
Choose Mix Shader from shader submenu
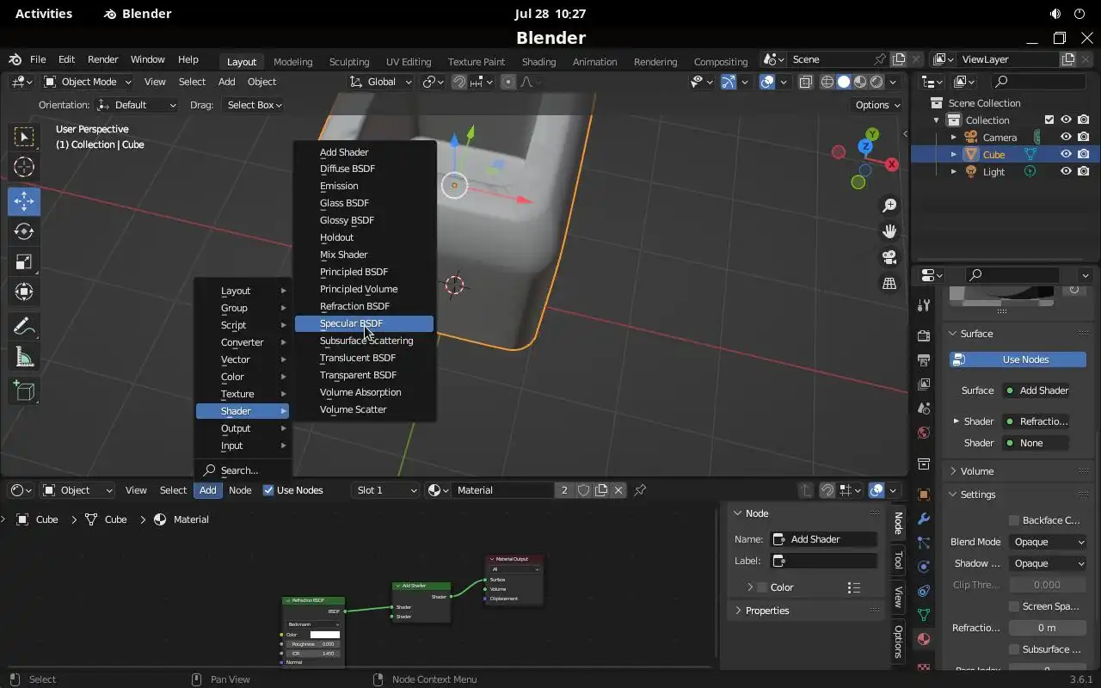click(364, 255)
